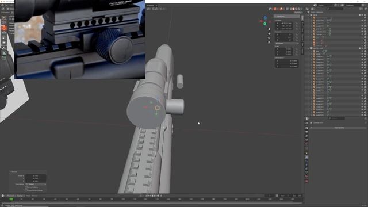The width and height of the screenshot is (368, 207).
Task: Play the animation in the timeline
Action: (x=155, y=195)
